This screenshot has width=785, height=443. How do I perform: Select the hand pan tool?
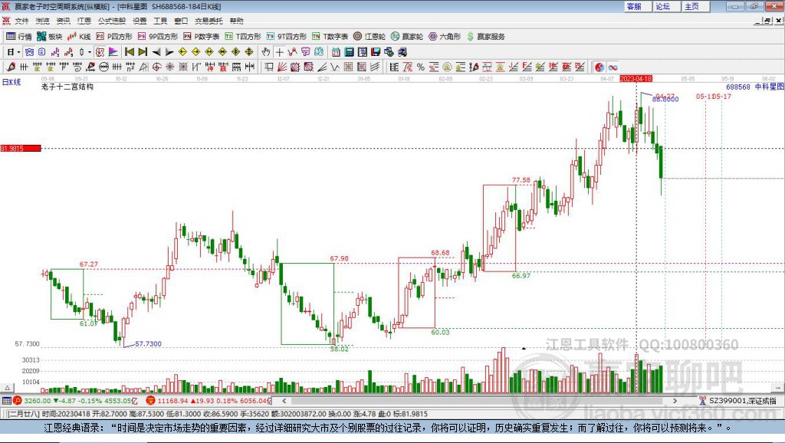tap(266, 51)
